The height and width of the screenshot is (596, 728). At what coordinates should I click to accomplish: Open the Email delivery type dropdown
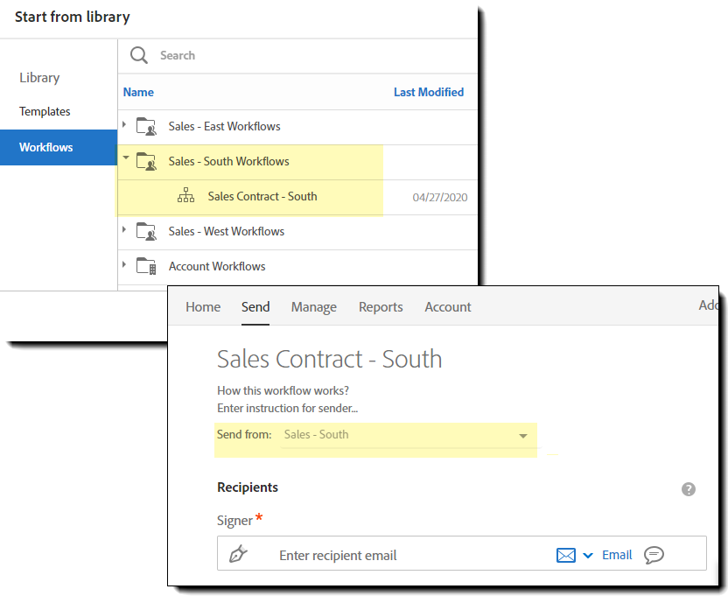coord(588,556)
